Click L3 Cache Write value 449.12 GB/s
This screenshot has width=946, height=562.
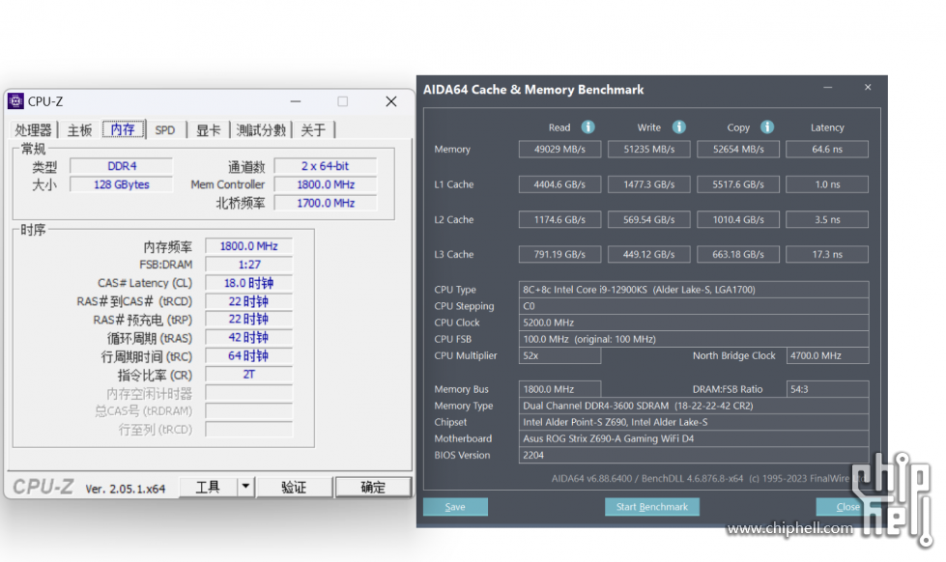(x=648, y=255)
